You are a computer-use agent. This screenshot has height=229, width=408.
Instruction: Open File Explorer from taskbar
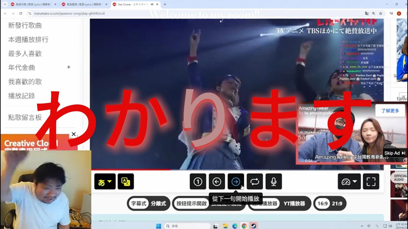(x=225, y=226)
